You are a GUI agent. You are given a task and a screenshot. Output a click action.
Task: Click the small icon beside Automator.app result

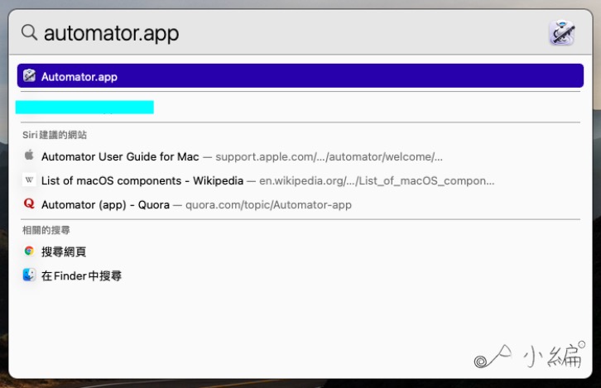pos(29,76)
